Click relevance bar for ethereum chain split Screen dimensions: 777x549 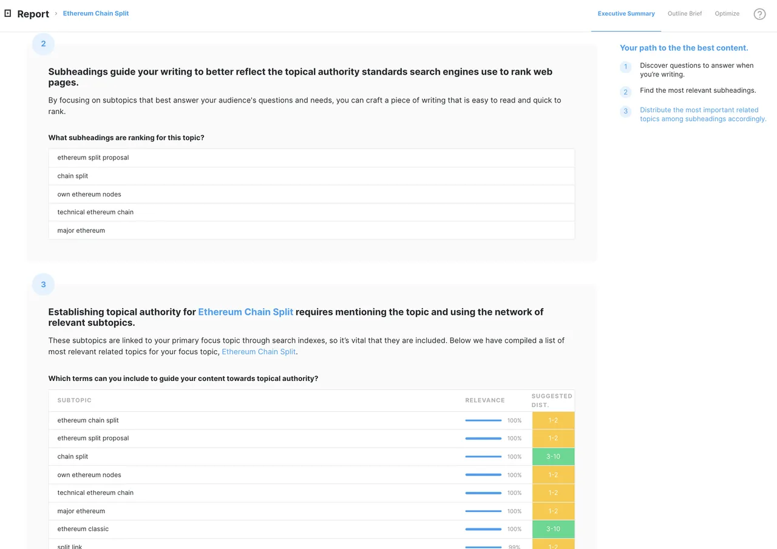pyautogui.click(x=483, y=420)
